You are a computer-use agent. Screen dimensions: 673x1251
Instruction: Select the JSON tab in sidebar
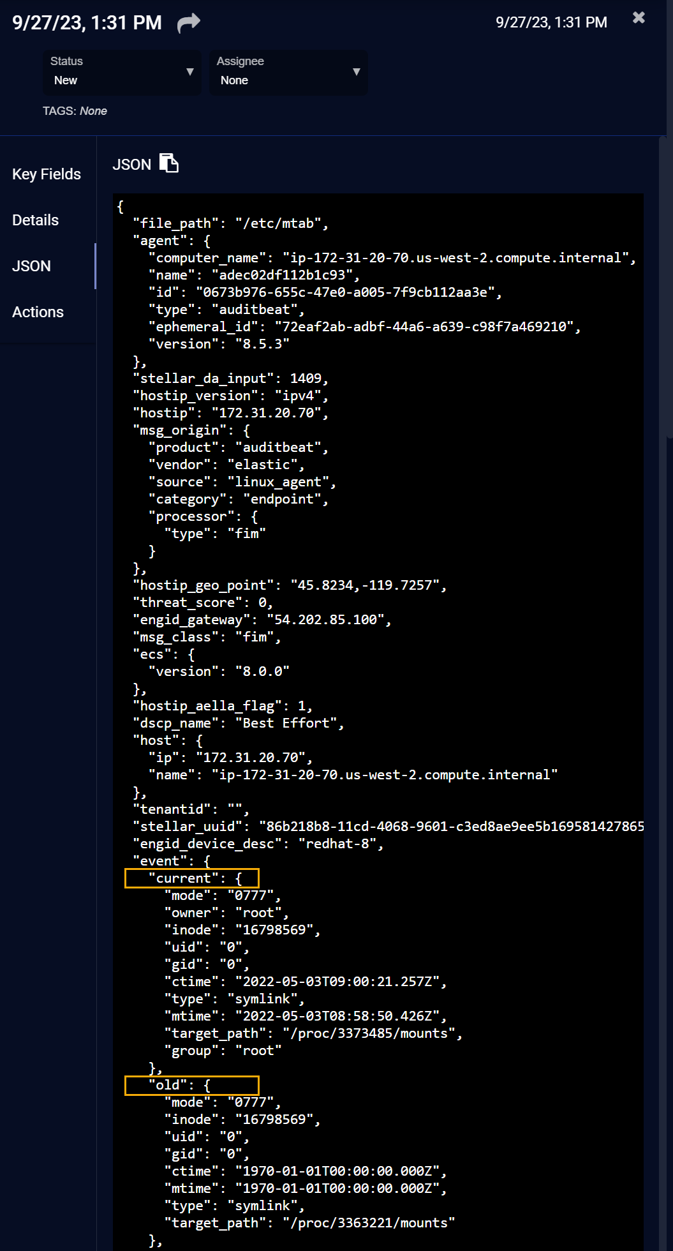[32, 266]
